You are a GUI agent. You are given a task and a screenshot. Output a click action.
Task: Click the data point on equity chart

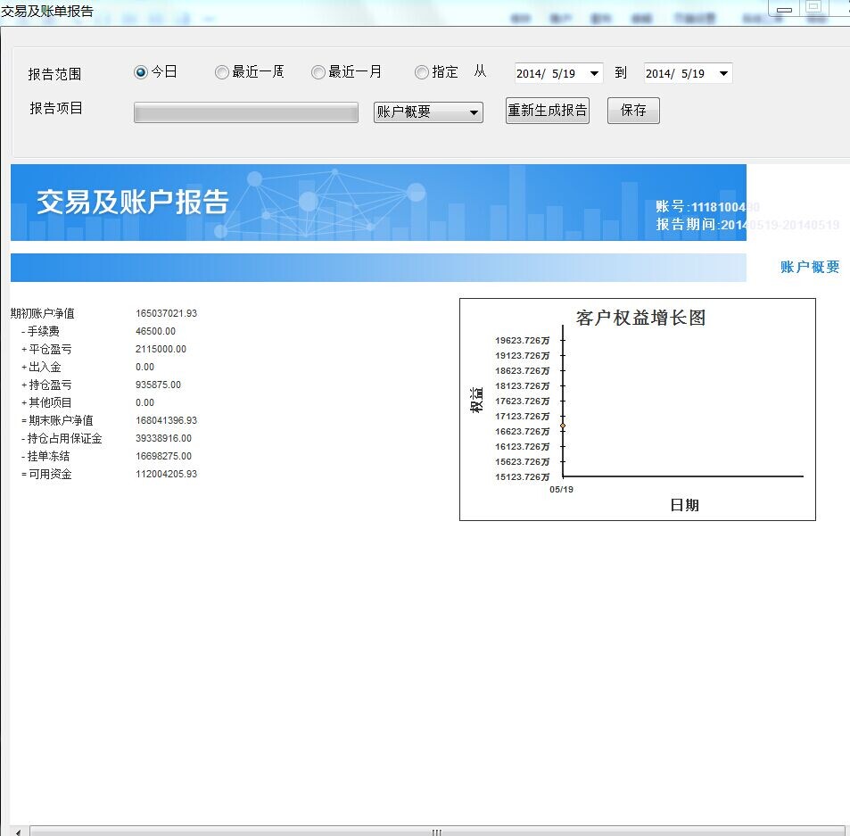click(563, 426)
